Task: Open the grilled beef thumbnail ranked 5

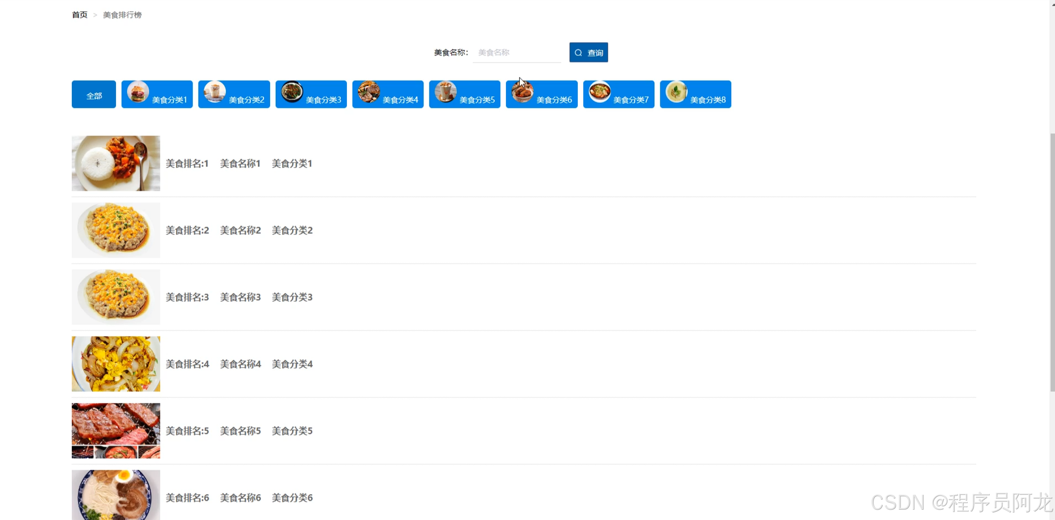Action: coord(116,430)
